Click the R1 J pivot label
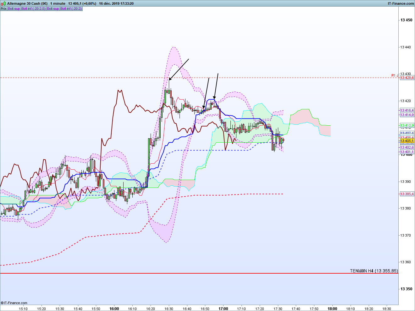415x311 pixels. pyautogui.click(x=395, y=75)
